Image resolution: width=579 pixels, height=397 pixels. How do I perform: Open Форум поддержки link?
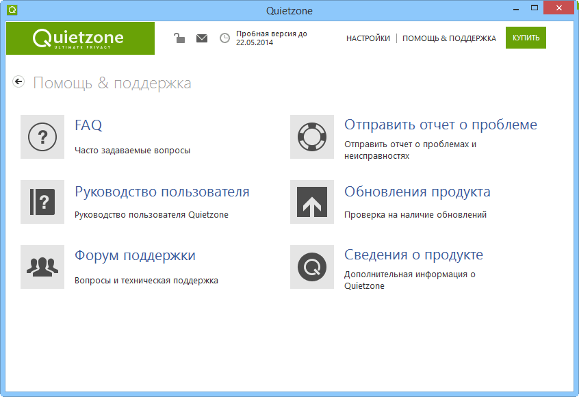(x=135, y=255)
